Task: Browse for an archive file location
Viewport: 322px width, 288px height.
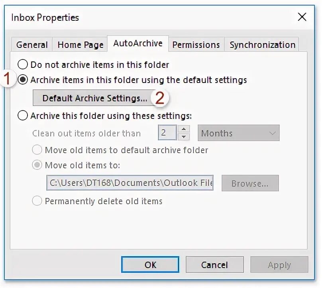Action: point(250,183)
